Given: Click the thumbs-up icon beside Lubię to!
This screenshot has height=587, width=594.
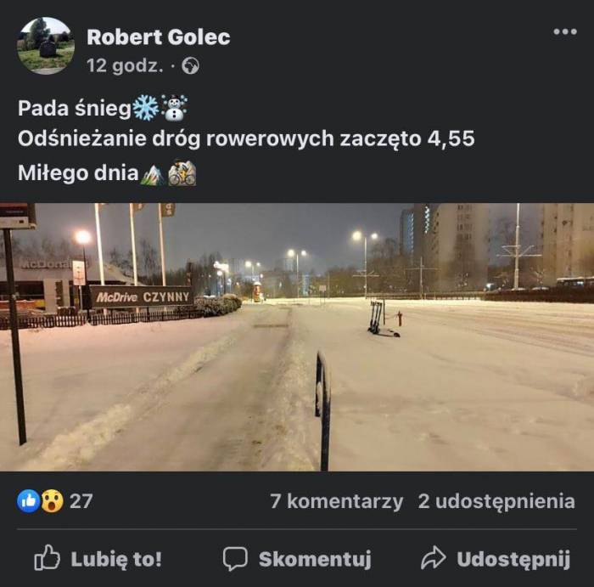Looking at the screenshot, I should (47, 558).
